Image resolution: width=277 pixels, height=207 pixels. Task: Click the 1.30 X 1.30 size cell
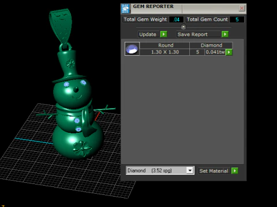164,52
